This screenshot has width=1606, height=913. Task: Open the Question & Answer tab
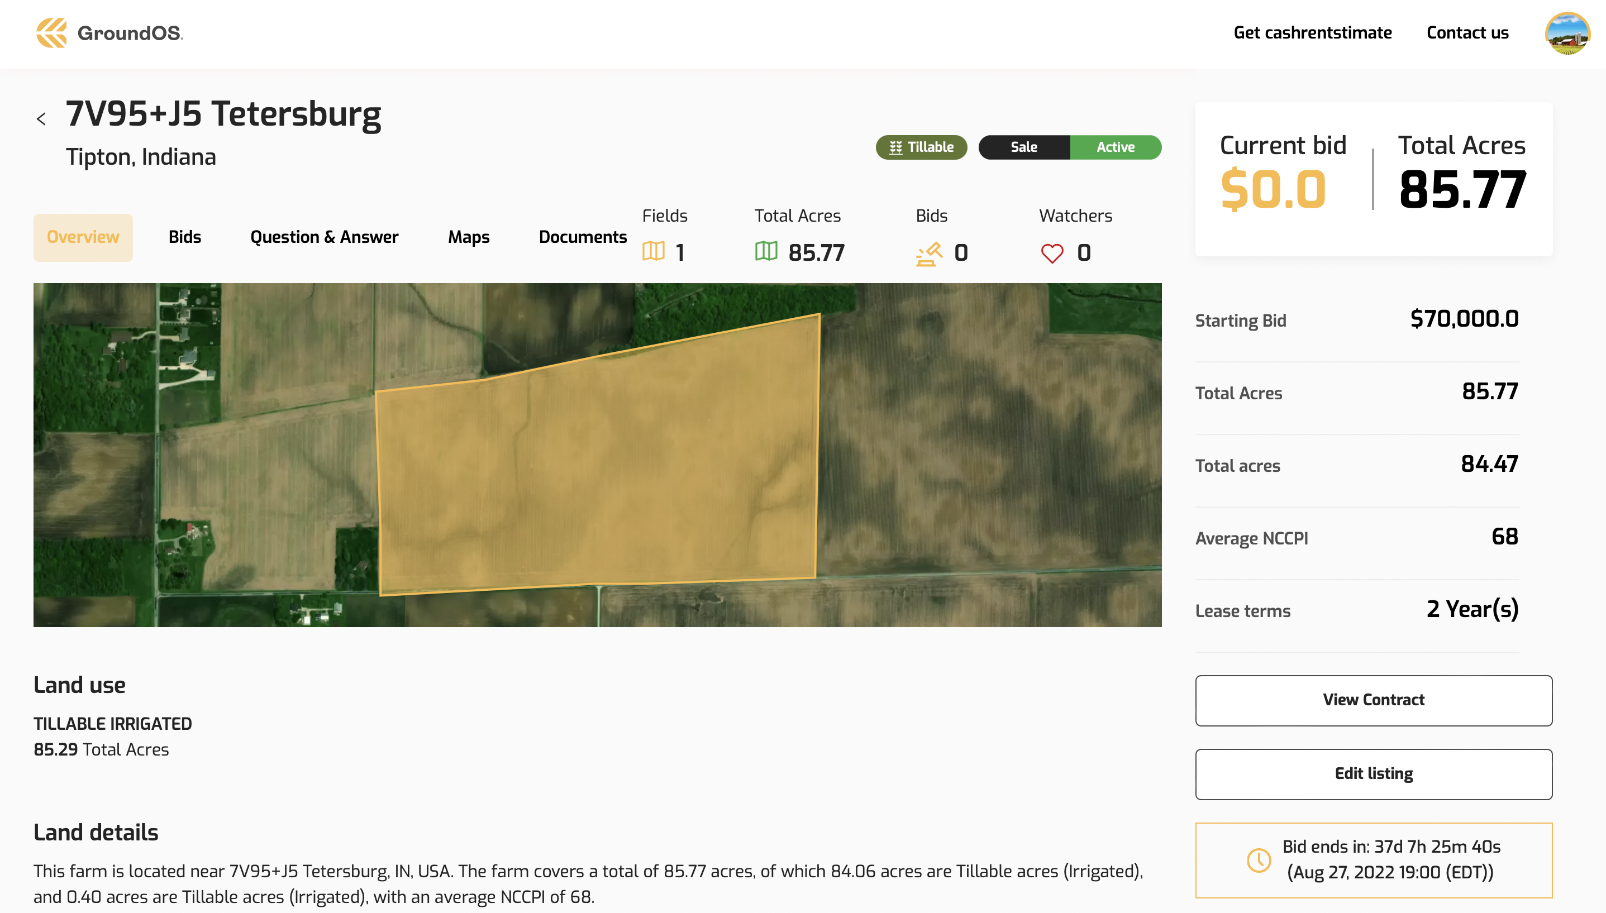pos(323,237)
